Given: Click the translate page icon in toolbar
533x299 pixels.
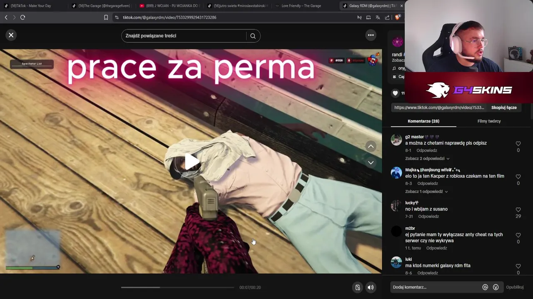Looking at the screenshot, I should pos(378,17).
